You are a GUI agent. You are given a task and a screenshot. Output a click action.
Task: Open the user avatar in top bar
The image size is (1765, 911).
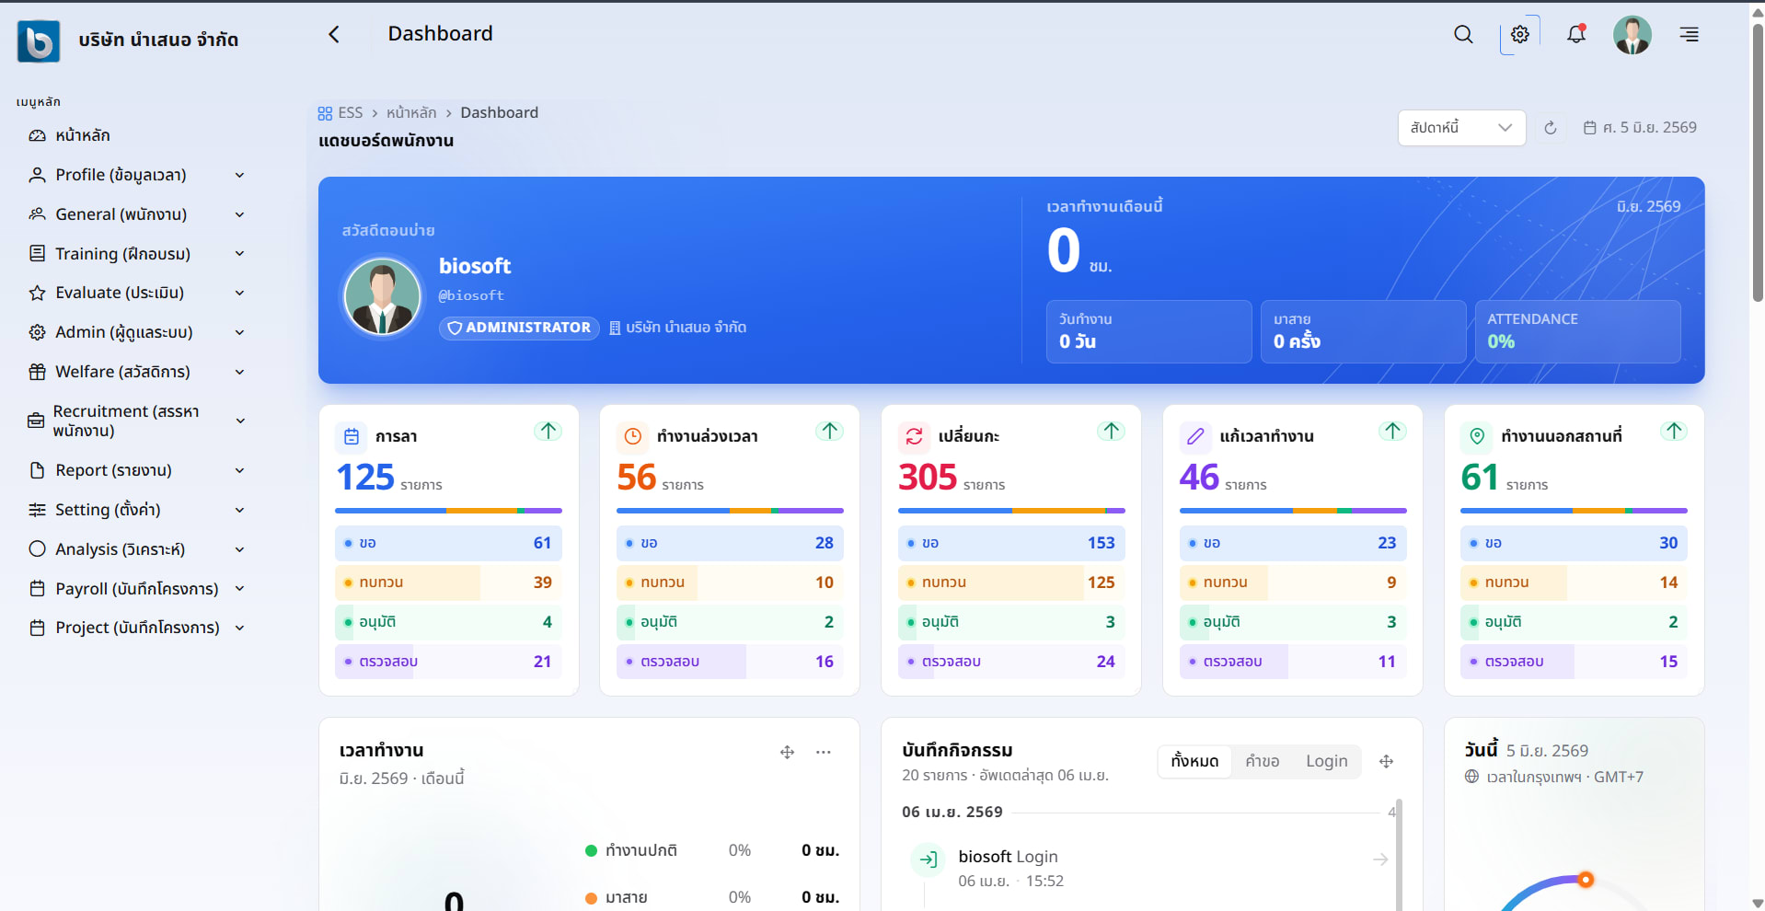tap(1632, 35)
